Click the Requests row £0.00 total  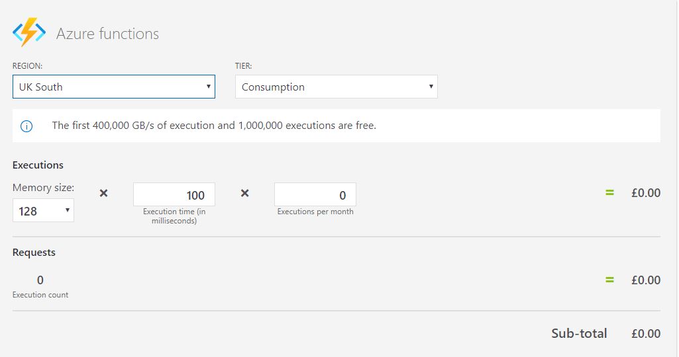click(646, 280)
